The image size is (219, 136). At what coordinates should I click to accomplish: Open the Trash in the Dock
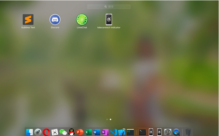pyautogui.click(x=188, y=132)
